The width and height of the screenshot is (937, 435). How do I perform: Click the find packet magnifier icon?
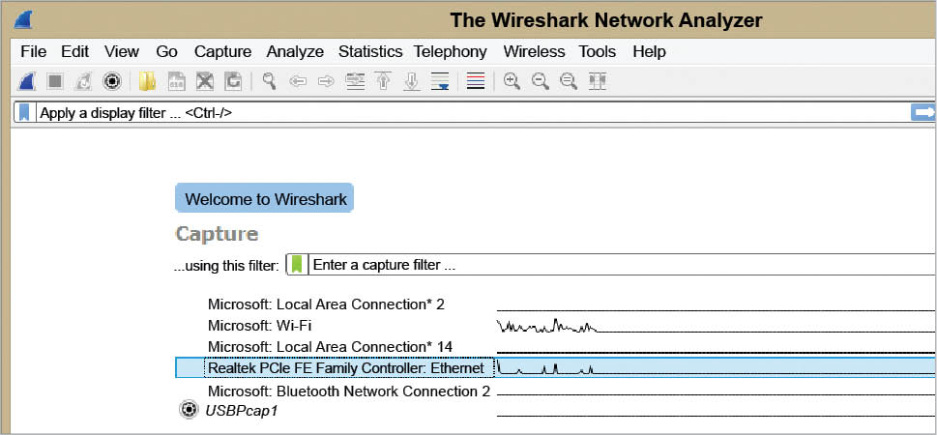click(x=269, y=81)
